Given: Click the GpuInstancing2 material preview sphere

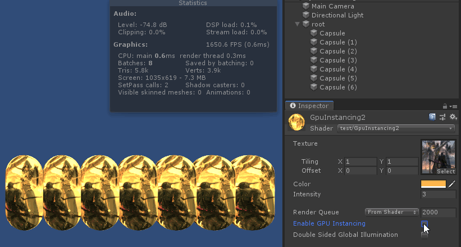Looking at the screenshot, I should (x=296, y=122).
